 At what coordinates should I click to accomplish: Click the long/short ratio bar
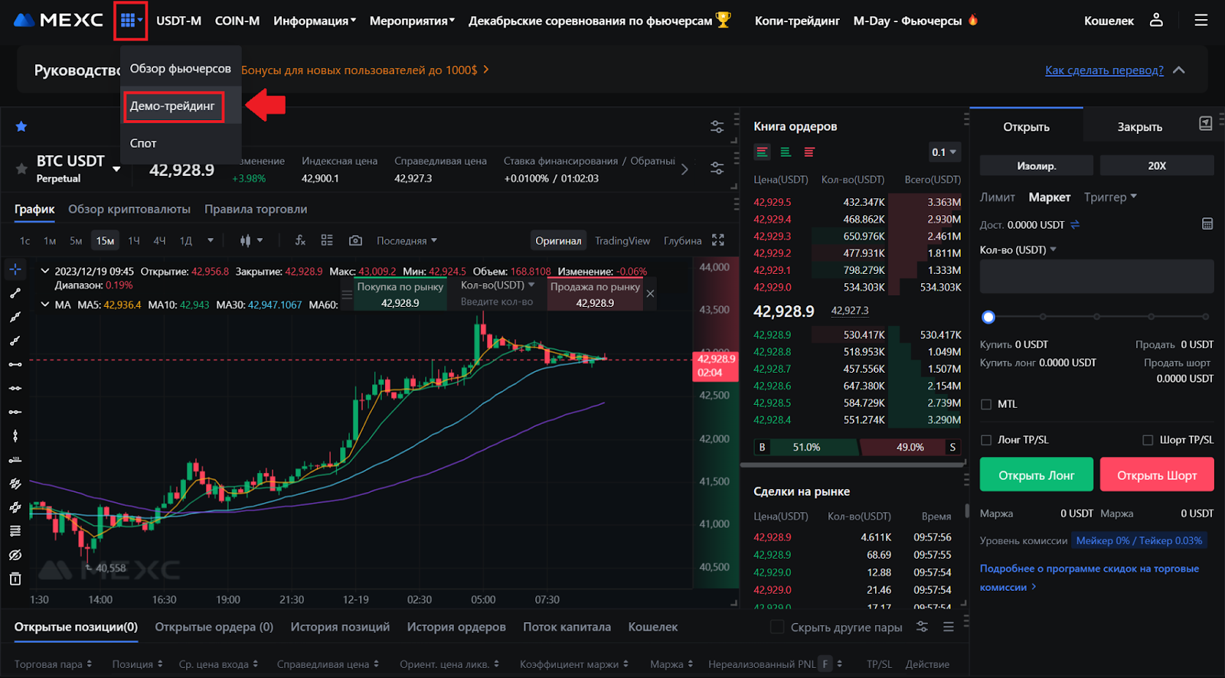(857, 447)
